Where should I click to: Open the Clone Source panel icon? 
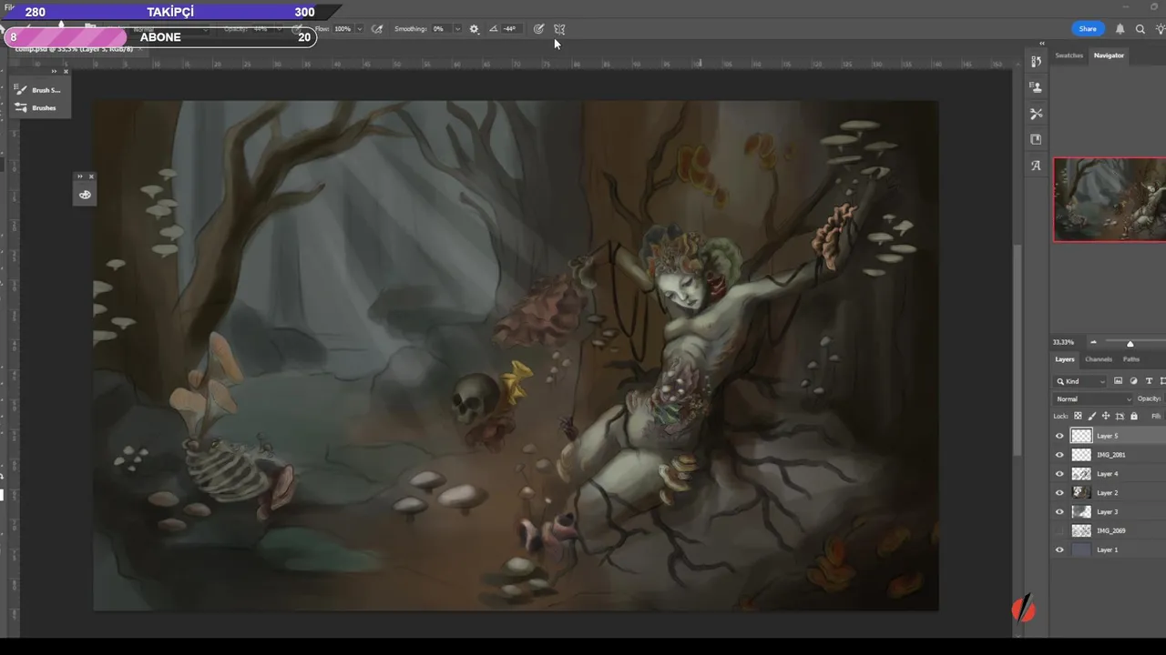click(x=1036, y=87)
